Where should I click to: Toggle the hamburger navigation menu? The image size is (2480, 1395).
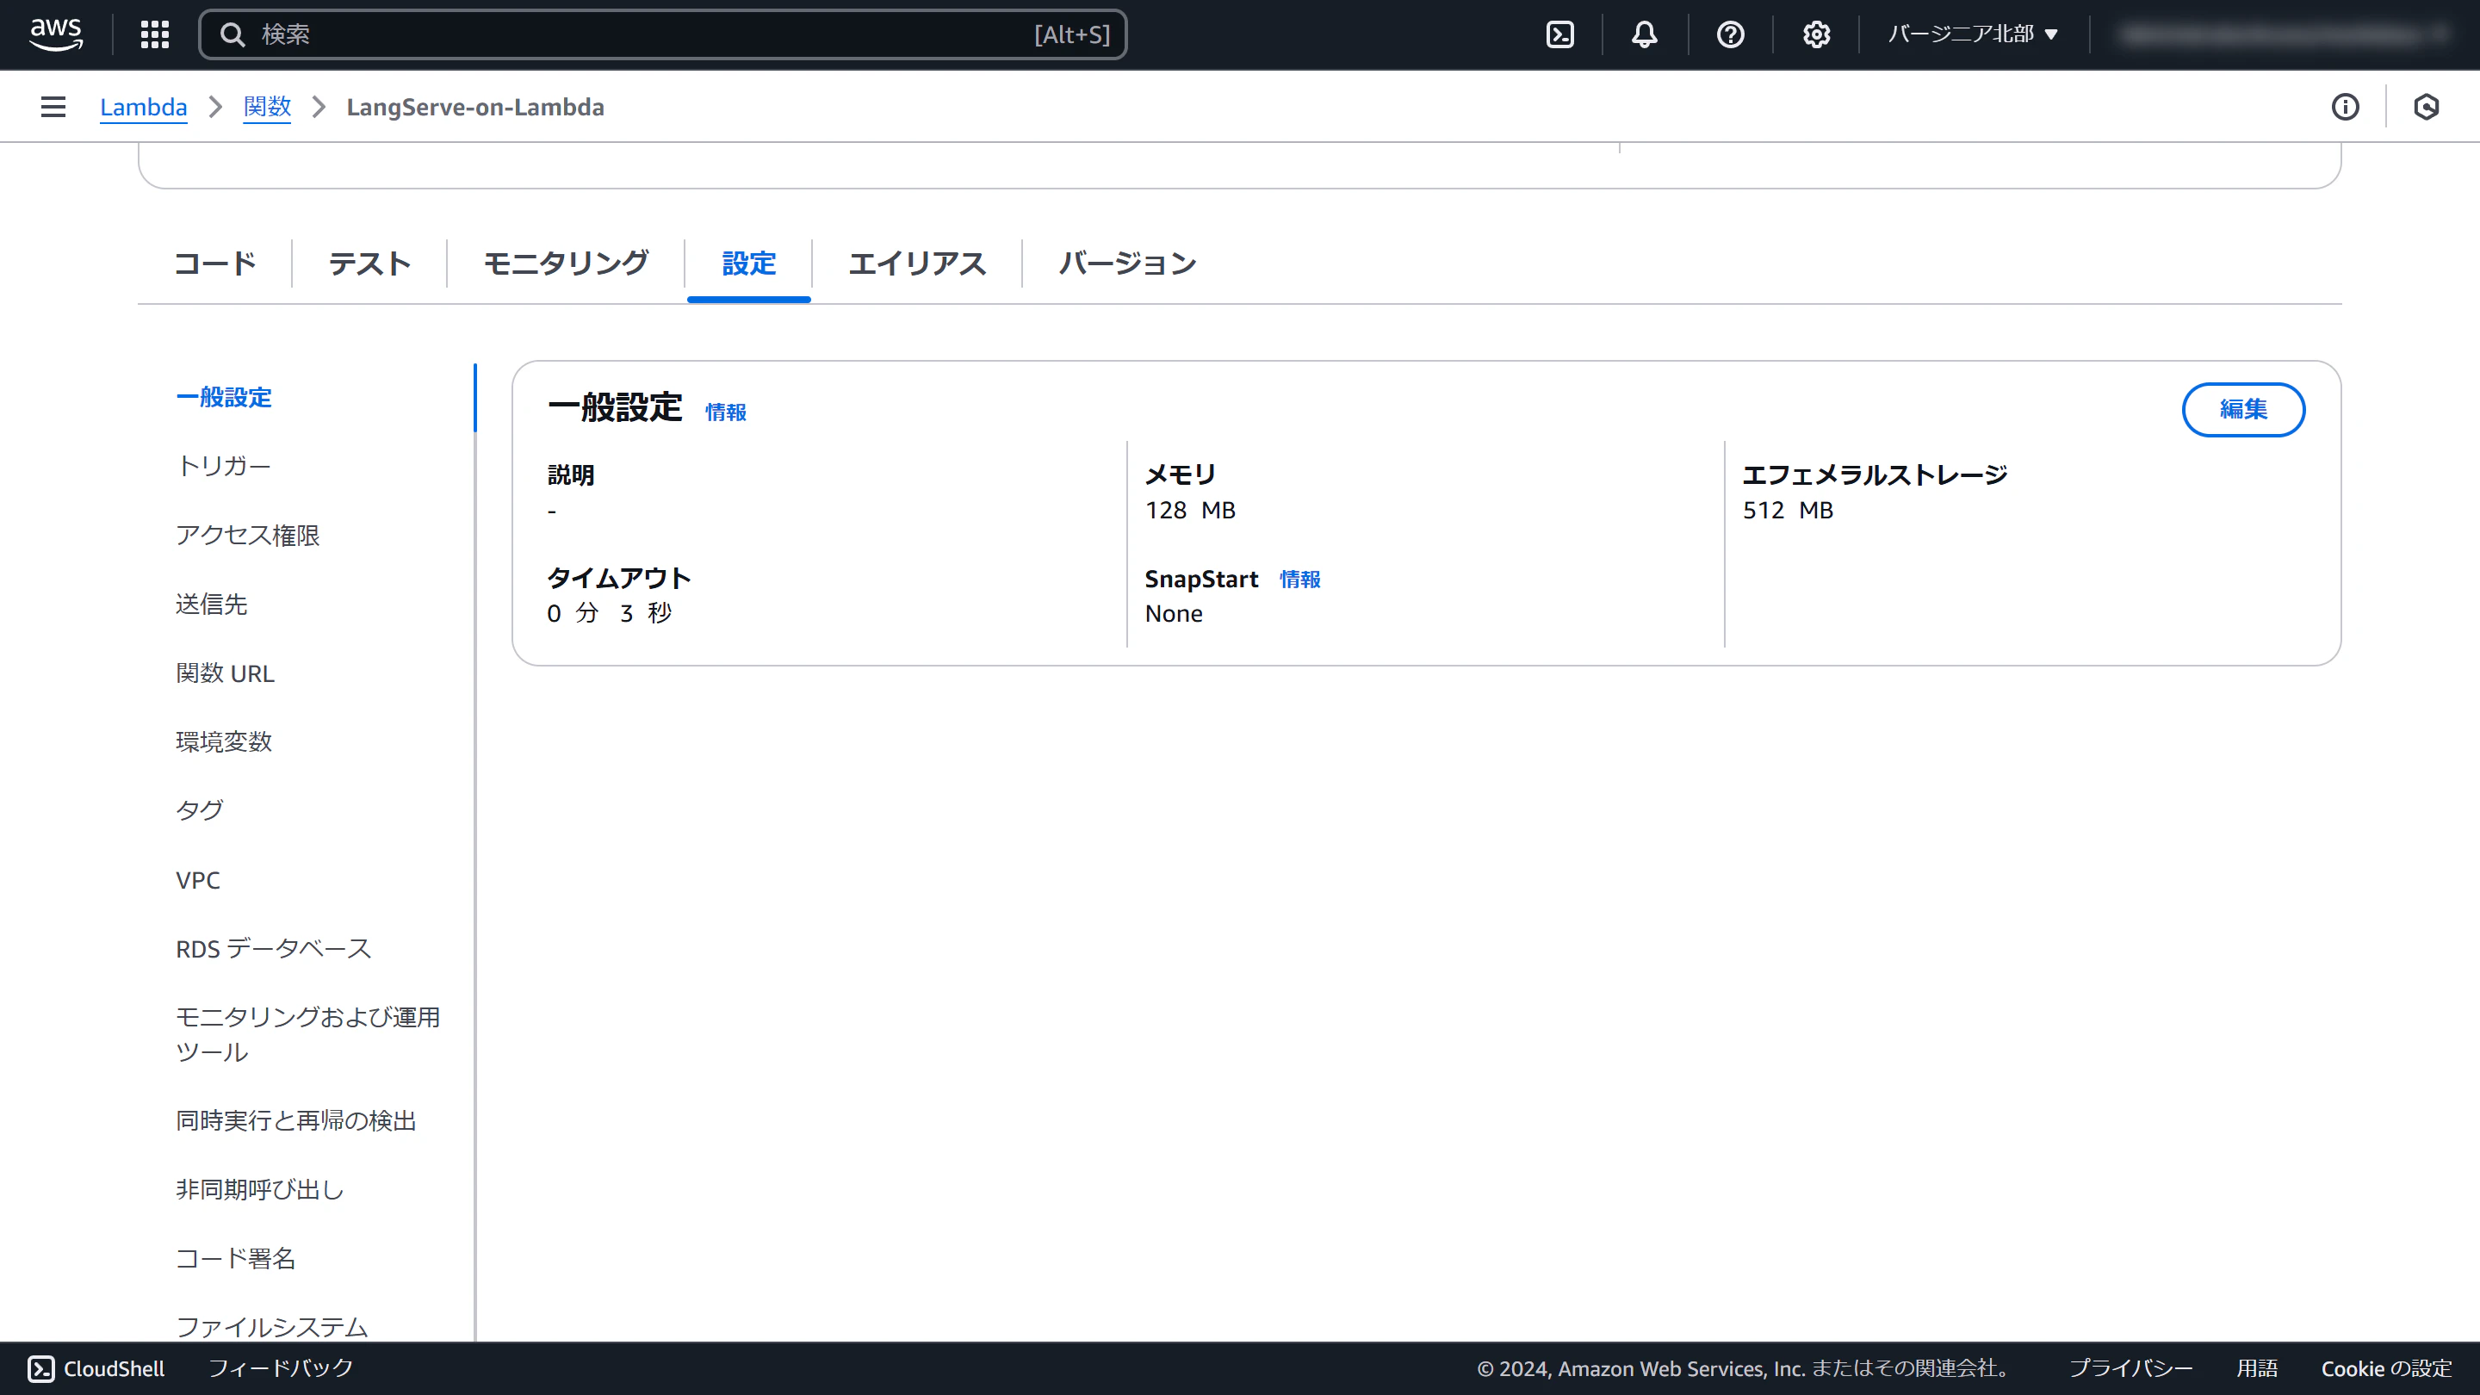point(54,107)
